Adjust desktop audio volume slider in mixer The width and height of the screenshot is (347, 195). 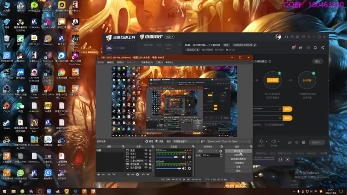pos(168,169)
